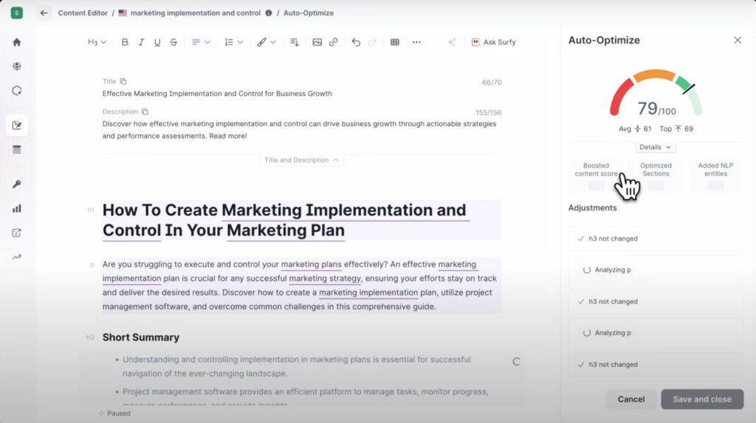The image size is (756, 423).
Task: Insert a link with the chain icon
Action: click(x=333, y=42)
